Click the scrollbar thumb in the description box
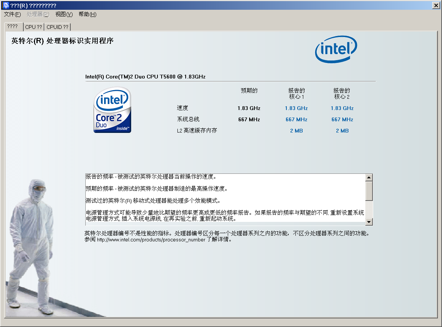Image resolution: width=442 pixels, height=327 pixels. pos(369,191)
